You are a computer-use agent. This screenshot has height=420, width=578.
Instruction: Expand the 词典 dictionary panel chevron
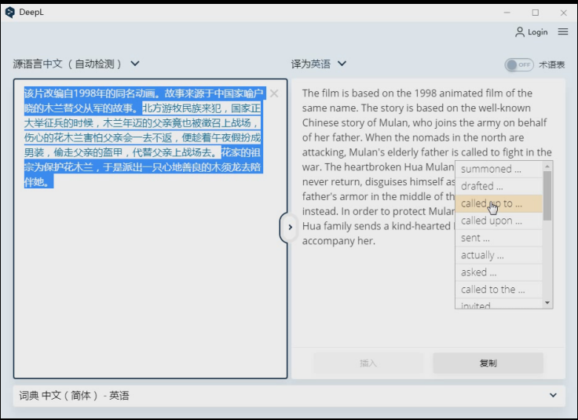point(553,396)
